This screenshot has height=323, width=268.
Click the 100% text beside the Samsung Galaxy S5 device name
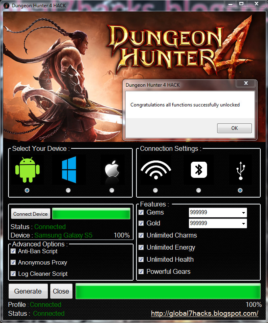[x=121, y=235]
